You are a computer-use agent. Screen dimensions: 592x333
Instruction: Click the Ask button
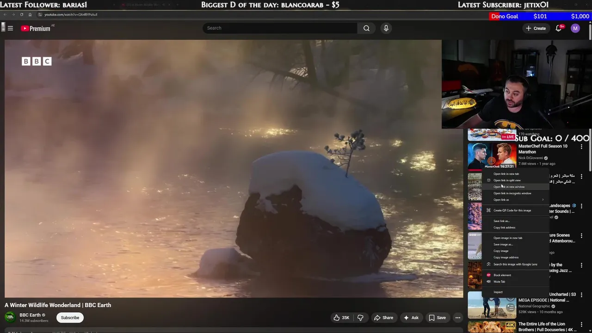[x=411, y=318]
